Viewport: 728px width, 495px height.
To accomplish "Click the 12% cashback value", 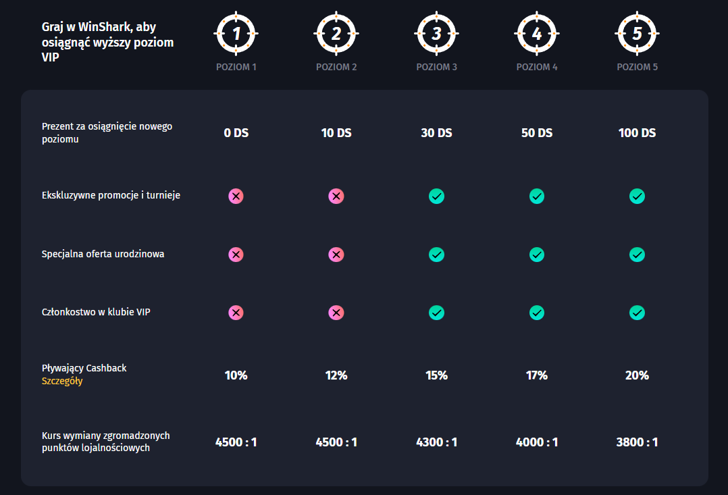I will tap(336, 375).
